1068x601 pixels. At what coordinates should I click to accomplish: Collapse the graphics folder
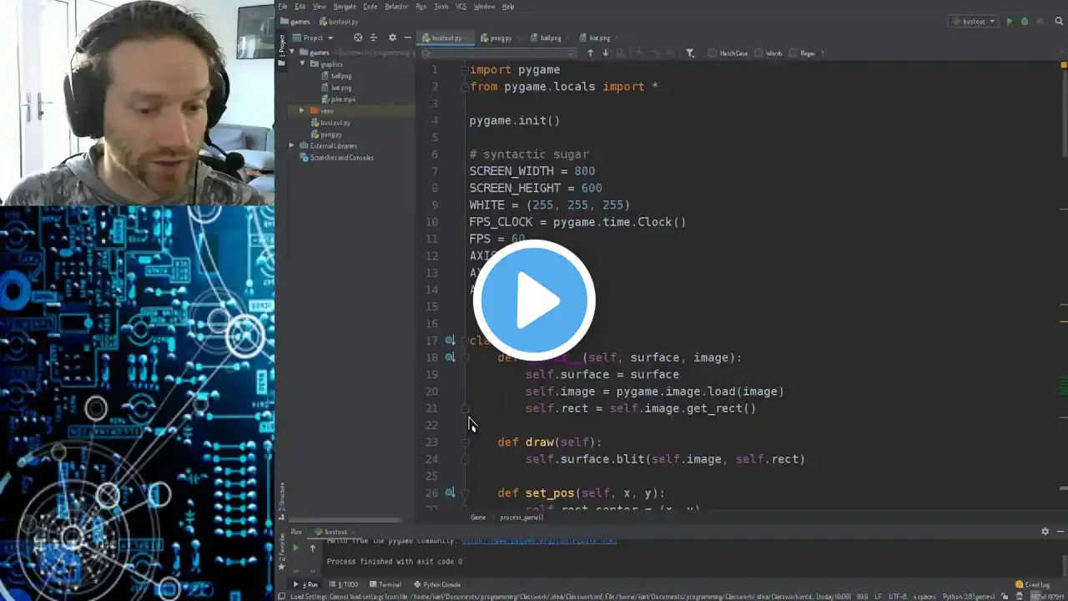303,64
